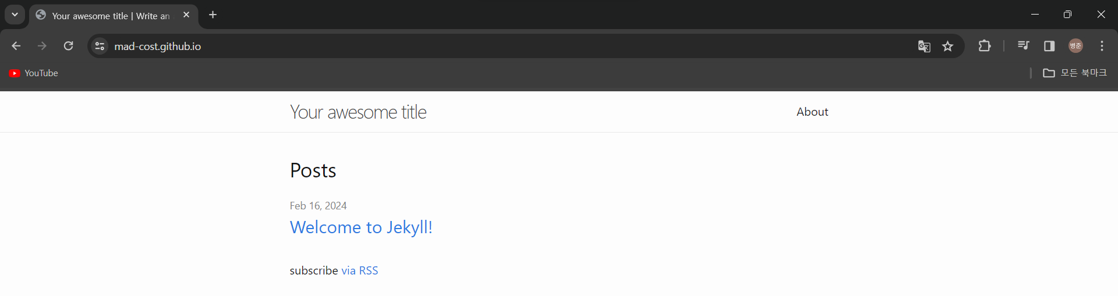
Task: Toggle the browser side panel
Action: pyautogui.click(x=1049, y=46)
